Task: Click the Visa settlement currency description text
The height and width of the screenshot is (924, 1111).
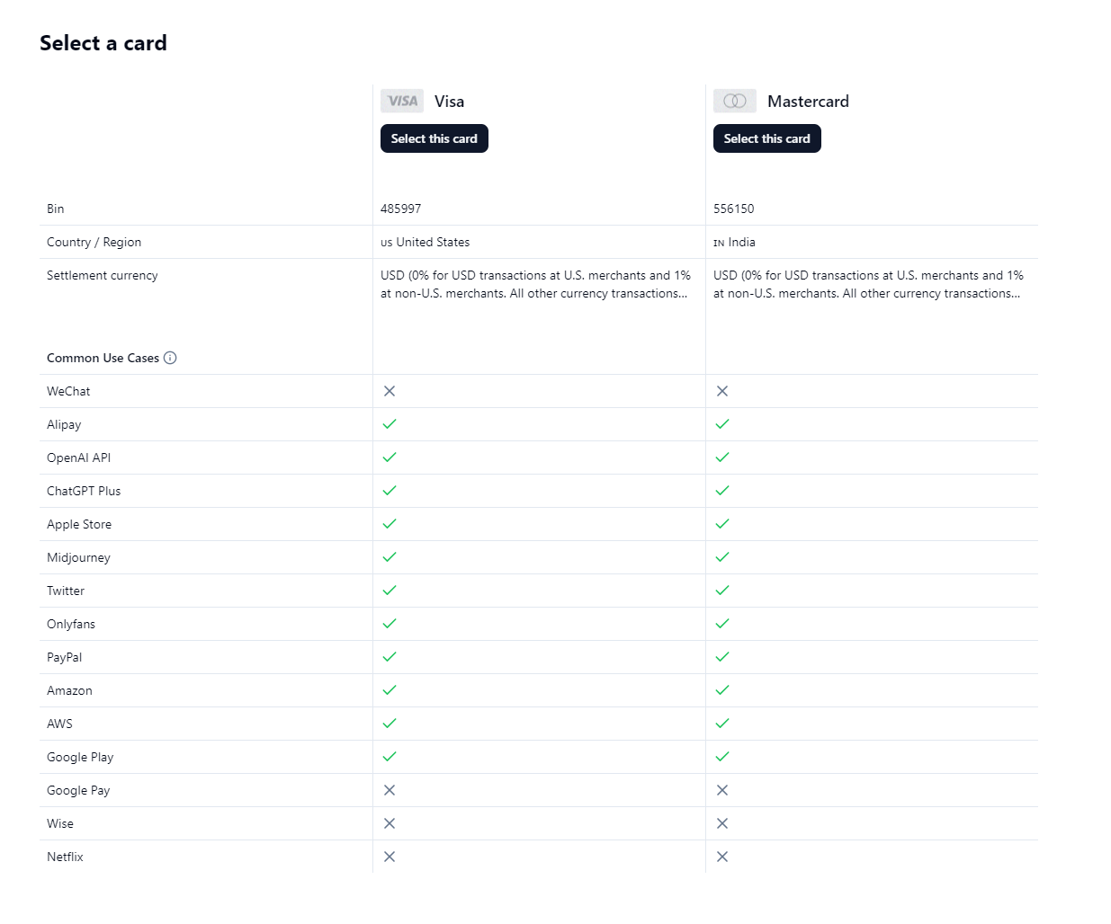Action: pos(535,284)
